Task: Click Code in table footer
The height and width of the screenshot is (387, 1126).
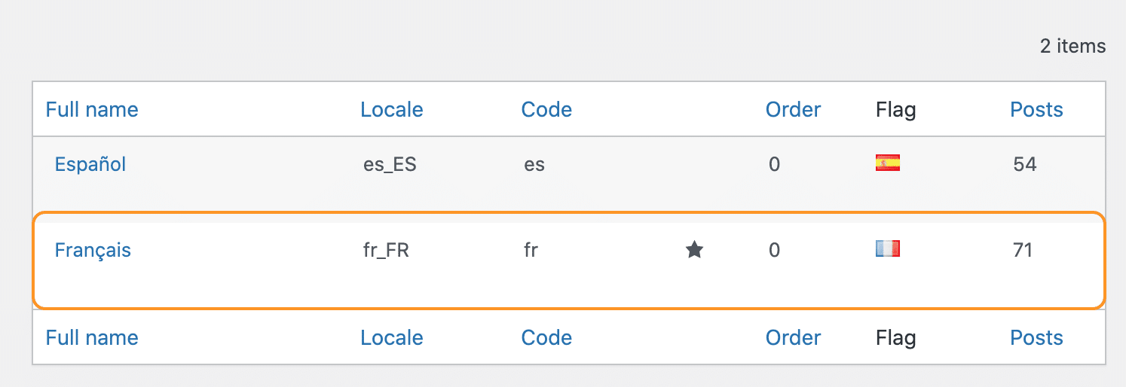Action: tap(546, 338)
